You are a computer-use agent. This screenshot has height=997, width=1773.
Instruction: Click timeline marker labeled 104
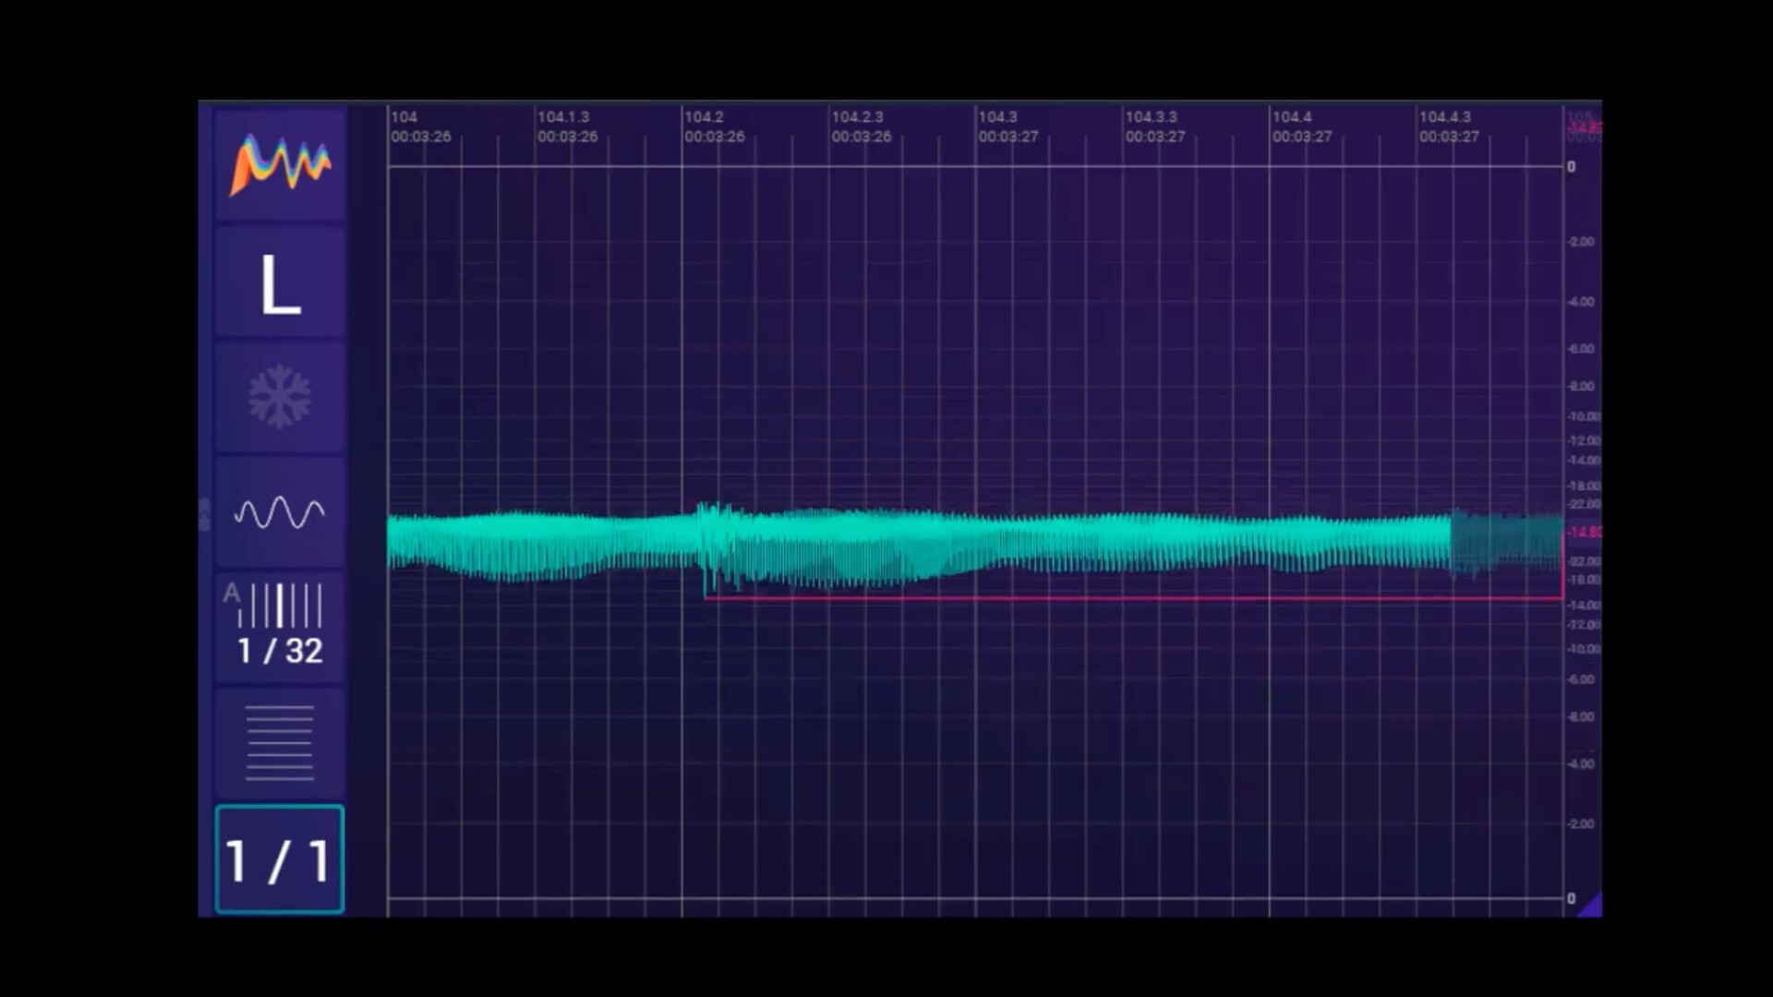tap(404, 117)
